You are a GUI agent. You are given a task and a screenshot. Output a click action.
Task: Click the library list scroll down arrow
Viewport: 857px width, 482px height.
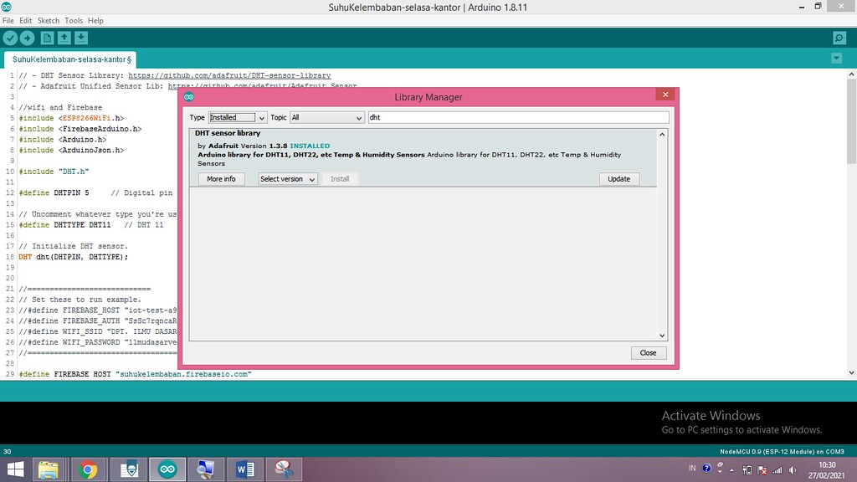(662, 336)
